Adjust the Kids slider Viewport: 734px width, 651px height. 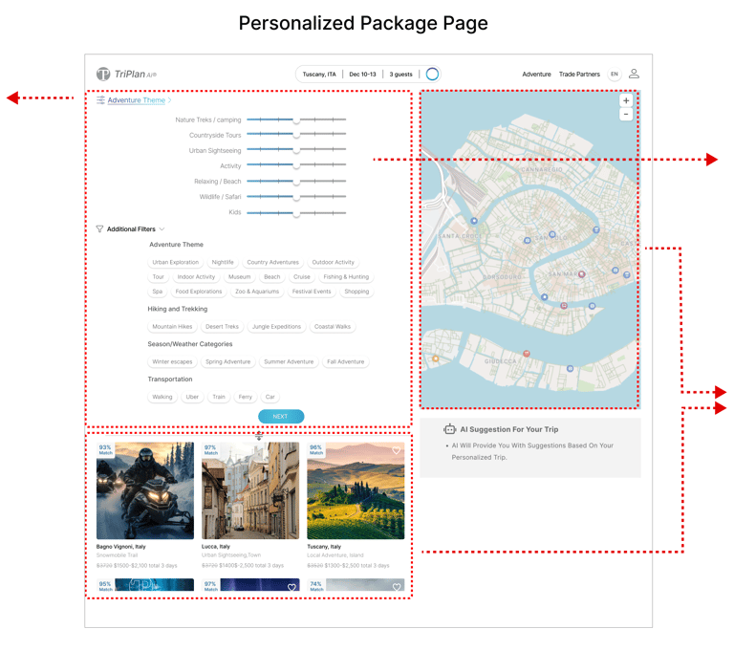(296, 213)
